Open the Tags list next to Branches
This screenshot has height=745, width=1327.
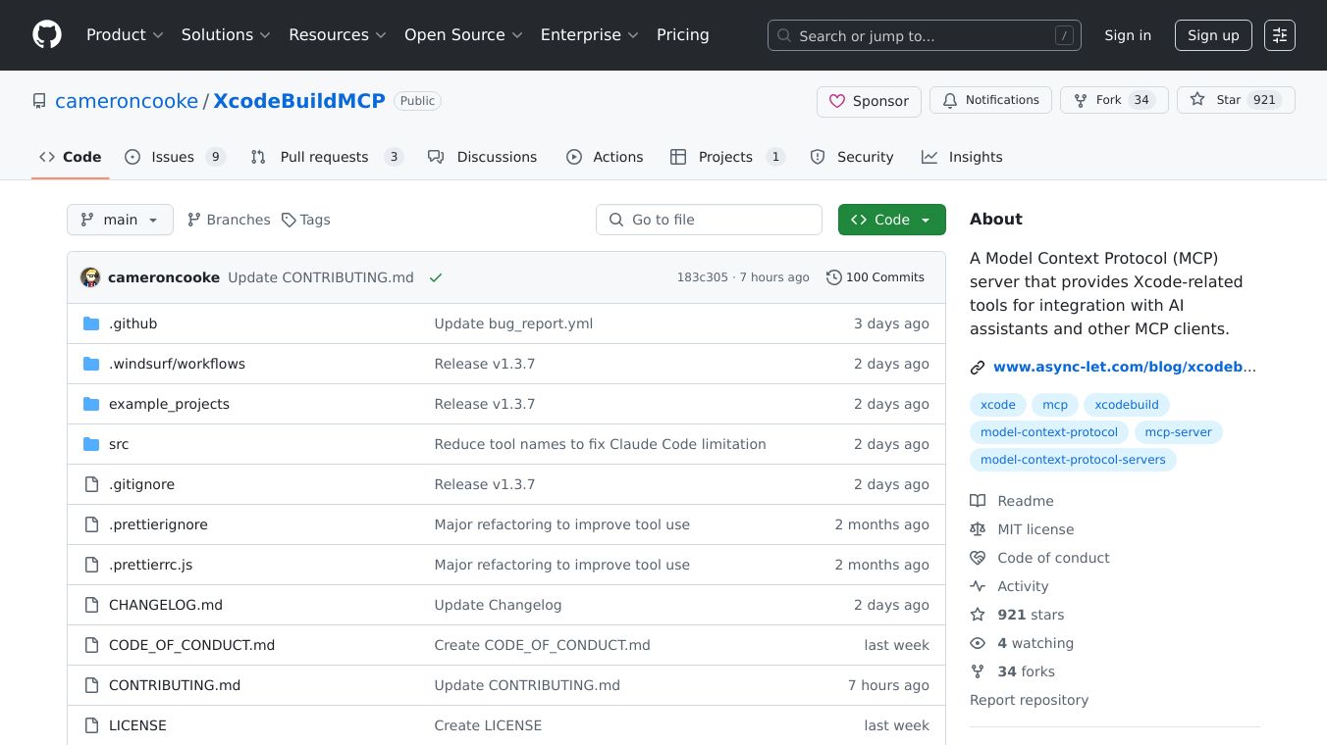tap(306, 220)
